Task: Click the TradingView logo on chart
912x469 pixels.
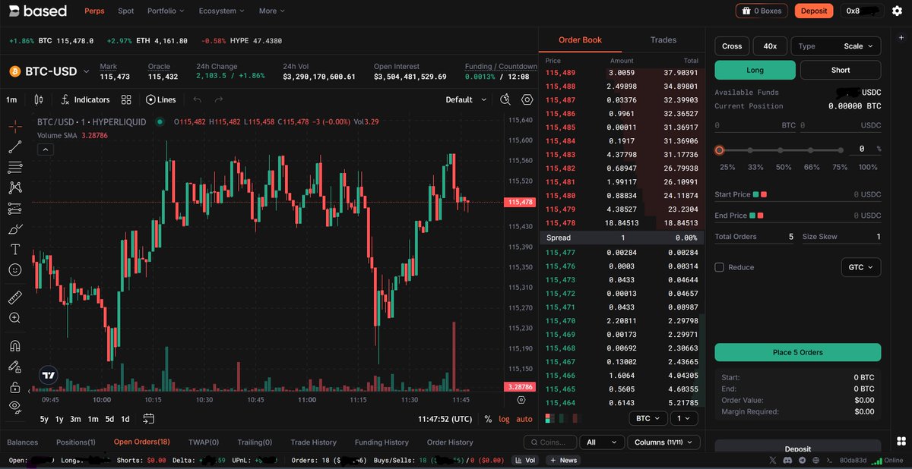Action: pyautogui.click(x=49, y=375)
